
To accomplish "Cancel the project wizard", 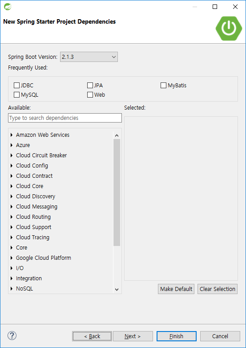I will (x=220, y=336).
